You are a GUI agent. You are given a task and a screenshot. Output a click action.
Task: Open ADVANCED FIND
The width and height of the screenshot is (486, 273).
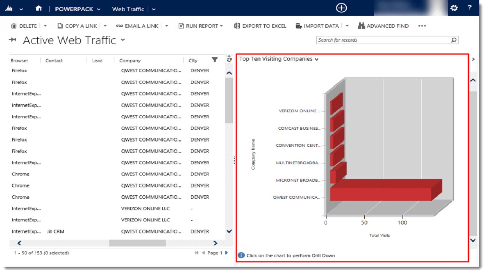(383, 26)
